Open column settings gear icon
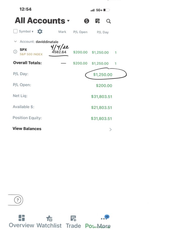 (x=40, y=31)
